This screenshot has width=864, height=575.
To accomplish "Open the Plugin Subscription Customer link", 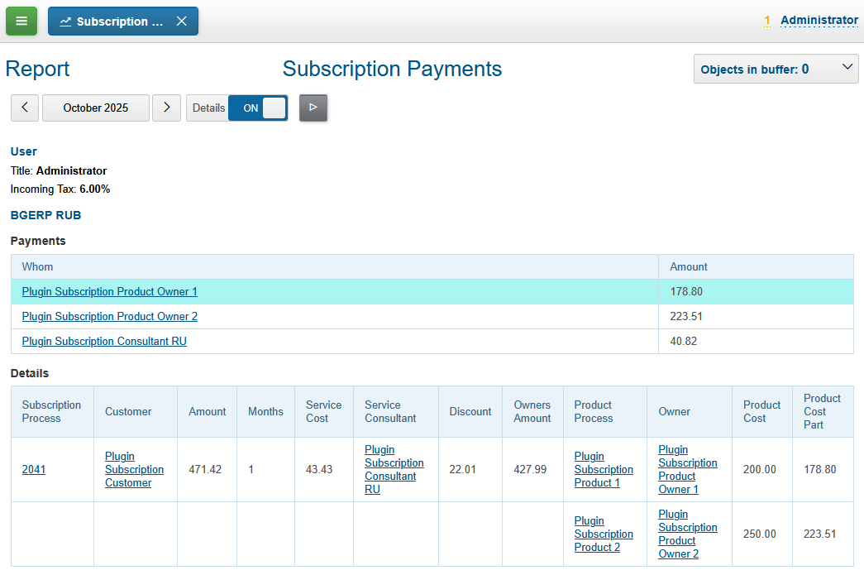I will click(134, 469).
